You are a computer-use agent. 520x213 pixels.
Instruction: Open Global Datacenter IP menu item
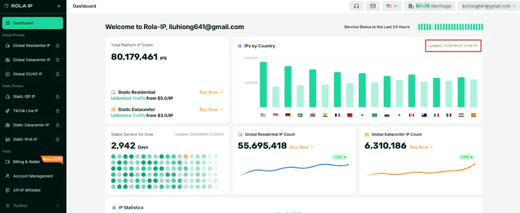coord(32,60)
